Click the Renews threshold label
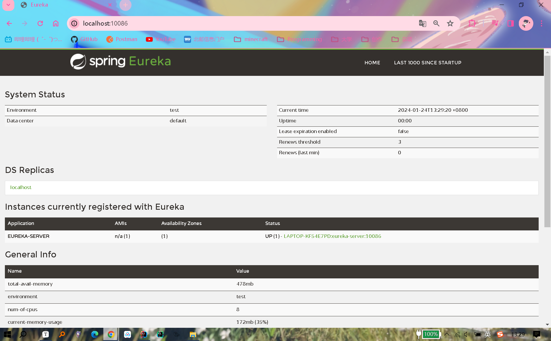This screenshot has height=341, width=551. pyautogui.click(x=299, y=142)
